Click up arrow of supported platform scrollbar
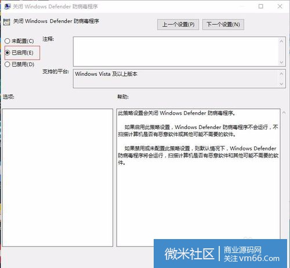This screenshot has width=290, height=268. point(281,74)
